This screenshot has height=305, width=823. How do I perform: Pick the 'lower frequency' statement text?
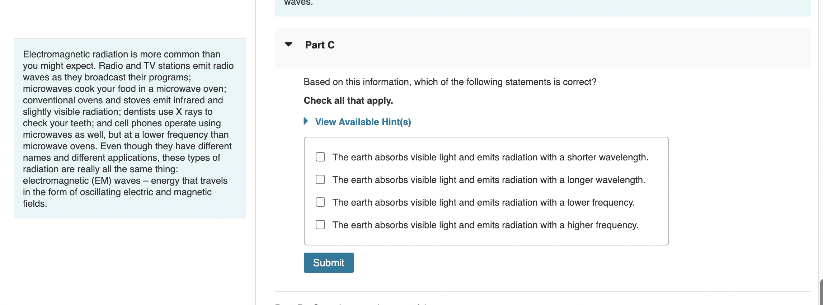pyautogui.click(x=483, y=202)
